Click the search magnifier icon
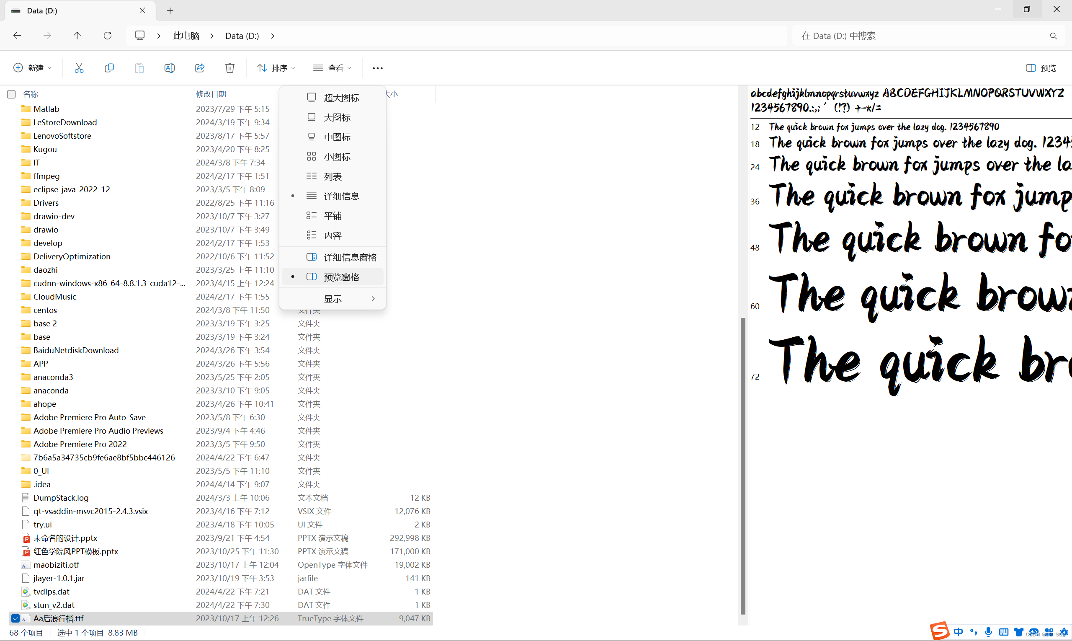Screen dimensions: 1072x641 (1053, 36)
